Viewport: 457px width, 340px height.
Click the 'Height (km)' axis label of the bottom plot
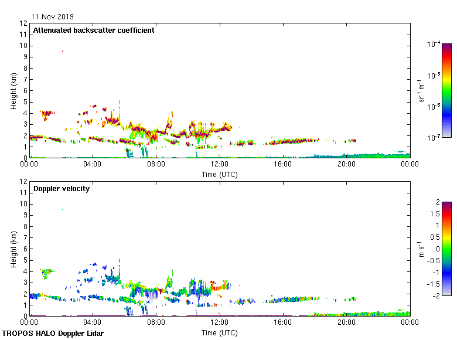pos(13,249)
